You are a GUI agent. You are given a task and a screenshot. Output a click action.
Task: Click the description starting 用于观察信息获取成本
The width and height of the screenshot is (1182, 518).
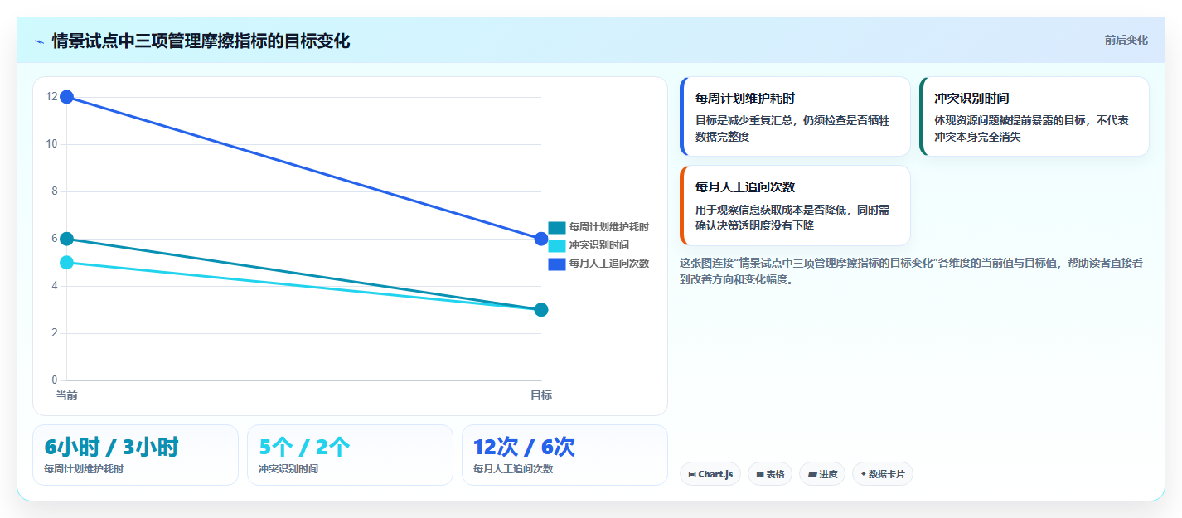coord(792,218)
